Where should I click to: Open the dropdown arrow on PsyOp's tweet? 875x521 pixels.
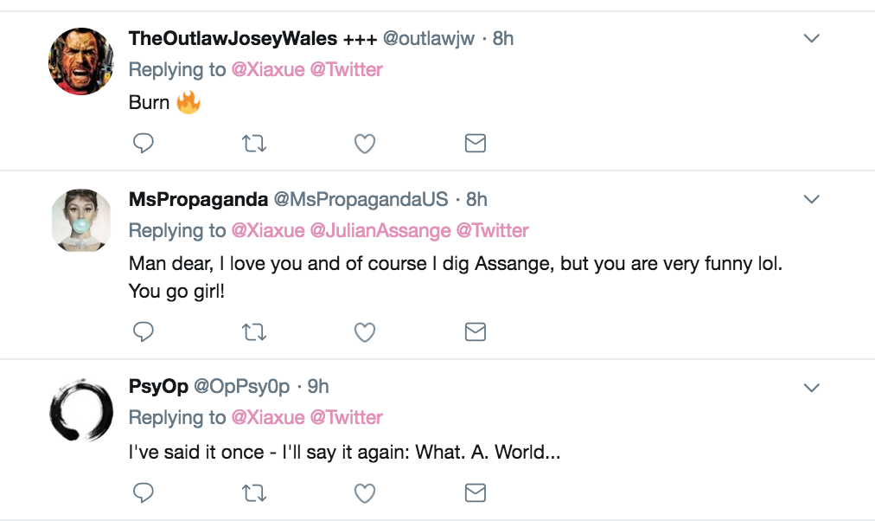click(x=811, y=388)
